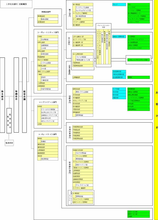
Task: Click the 三井住友銀行 title box
Action: (x=16, y=4)
